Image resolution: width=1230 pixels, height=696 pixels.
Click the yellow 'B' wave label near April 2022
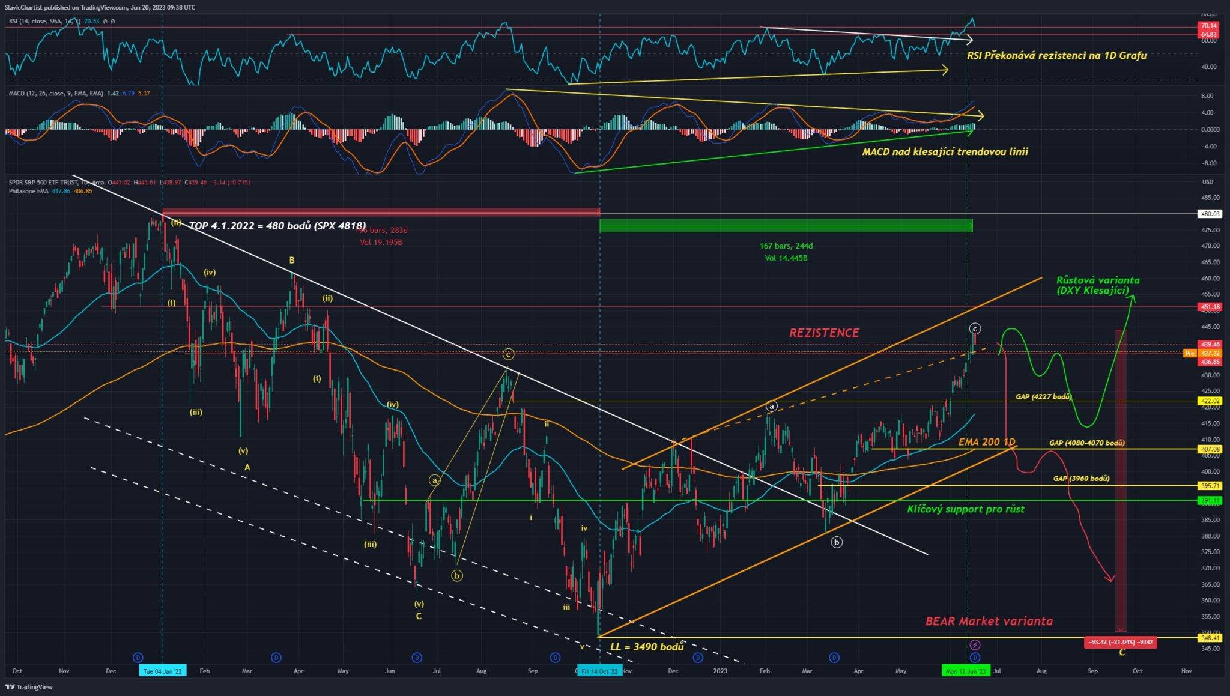click(292, 261)
